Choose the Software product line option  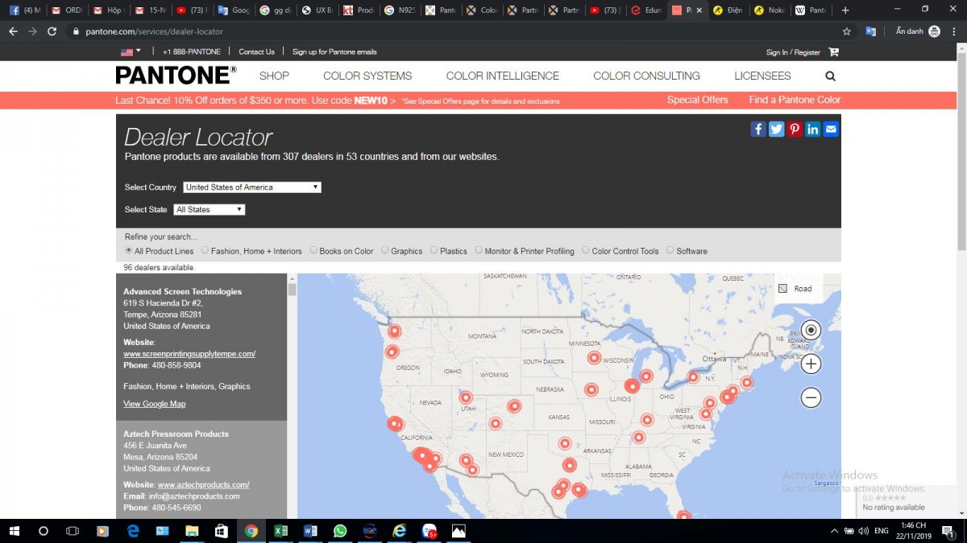(x=670, y=251)
